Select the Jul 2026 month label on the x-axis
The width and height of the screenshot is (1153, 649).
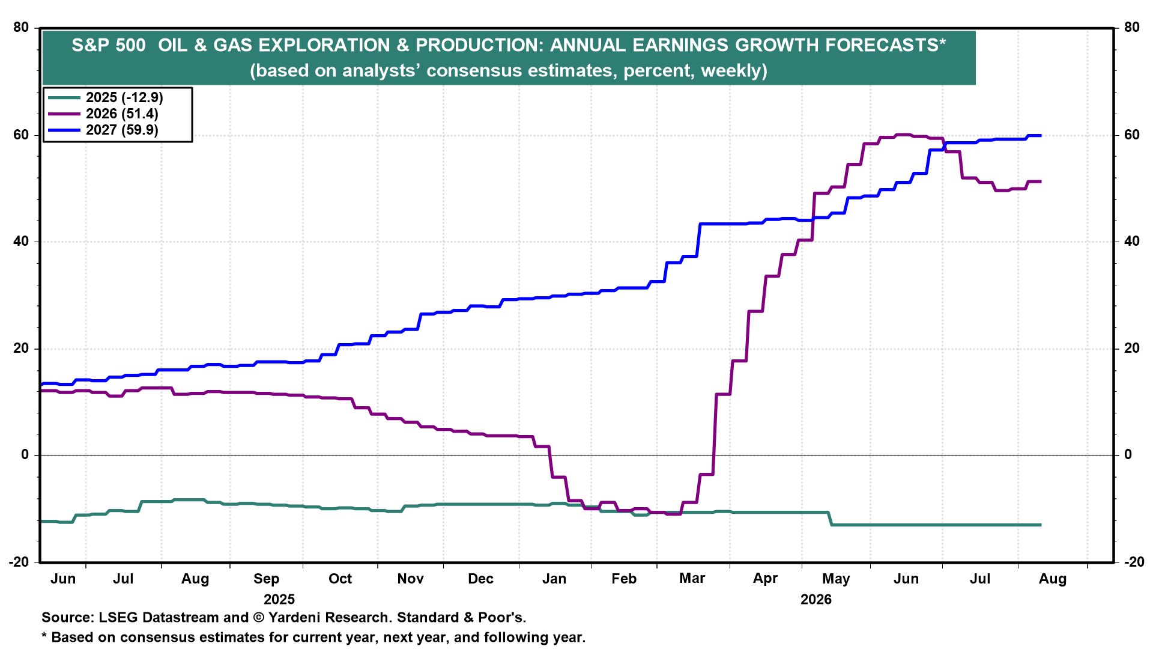click(980, 579)
